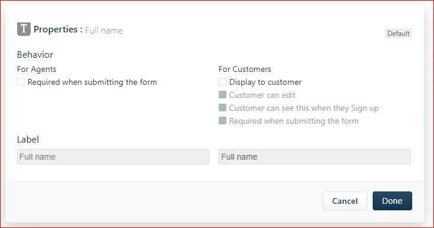Click the Display to customer label text
The height and width of the screenshot is (228, 434).
265,82
